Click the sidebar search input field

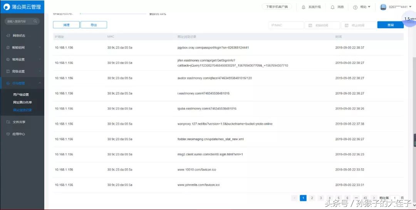click(22, 21)
